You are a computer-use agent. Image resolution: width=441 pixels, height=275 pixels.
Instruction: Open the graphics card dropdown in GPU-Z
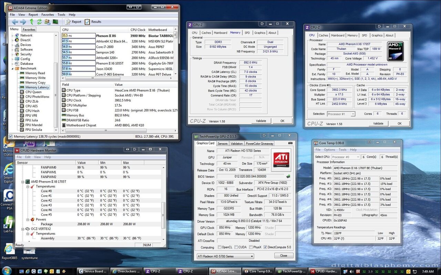click(x=252, y=256)
